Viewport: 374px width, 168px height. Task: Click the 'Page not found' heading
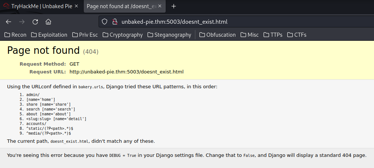[43, 50]
